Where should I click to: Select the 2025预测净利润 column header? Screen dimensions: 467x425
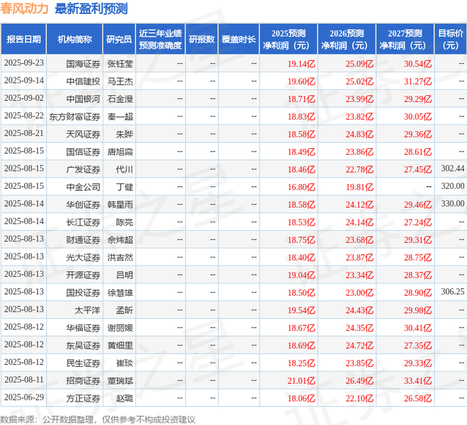289,39
